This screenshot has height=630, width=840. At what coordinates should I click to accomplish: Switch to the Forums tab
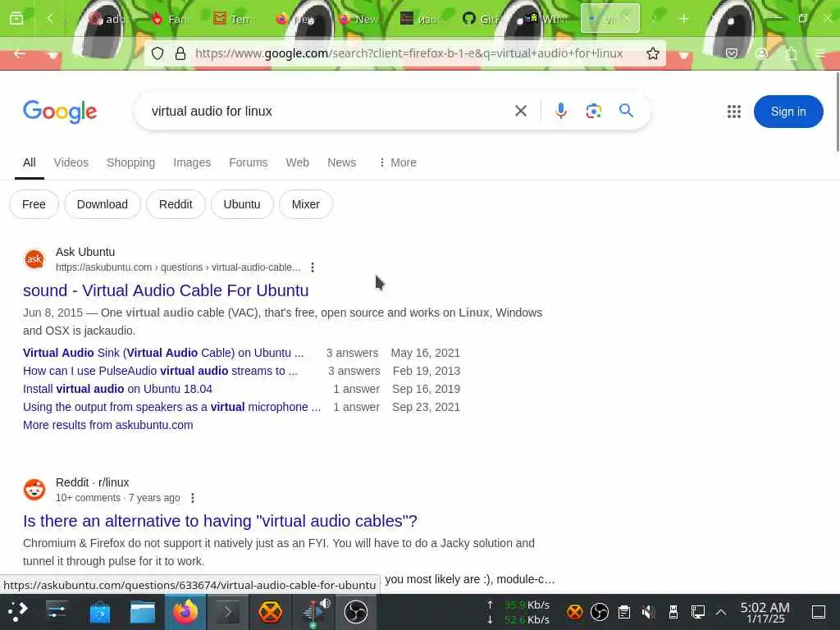click(248, 162)
